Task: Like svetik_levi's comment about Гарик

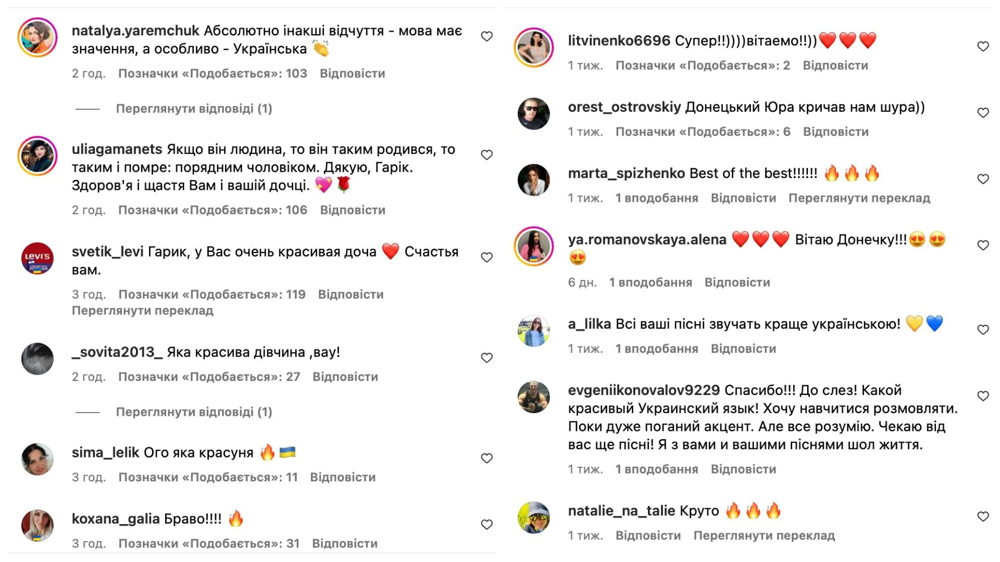Action: (x=486, y=258)
